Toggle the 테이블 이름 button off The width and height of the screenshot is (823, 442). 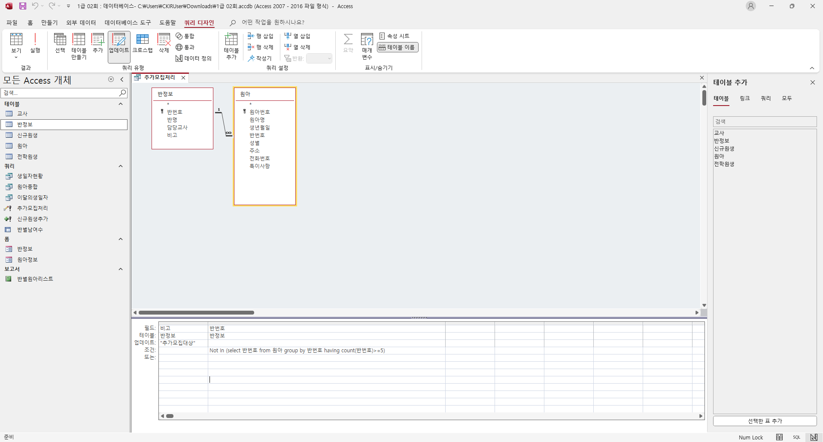tap(398, 47)
